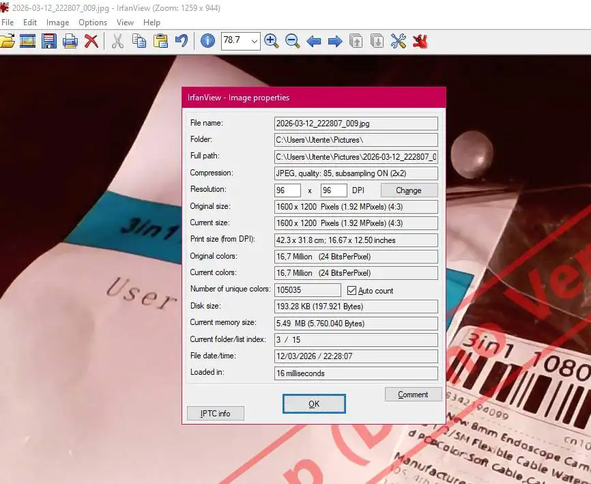Click the File name field
591x484 pixels.
(356, 124)
